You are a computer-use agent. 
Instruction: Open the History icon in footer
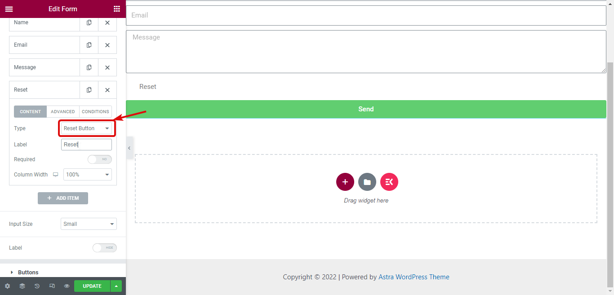tap(37, 286)
